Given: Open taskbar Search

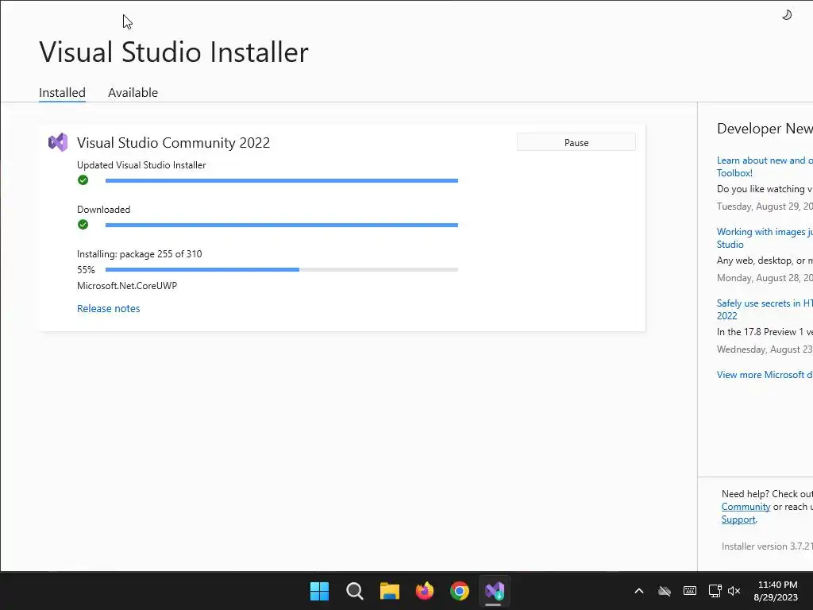Looking at the screenshot, I should [x=355, y=591].
